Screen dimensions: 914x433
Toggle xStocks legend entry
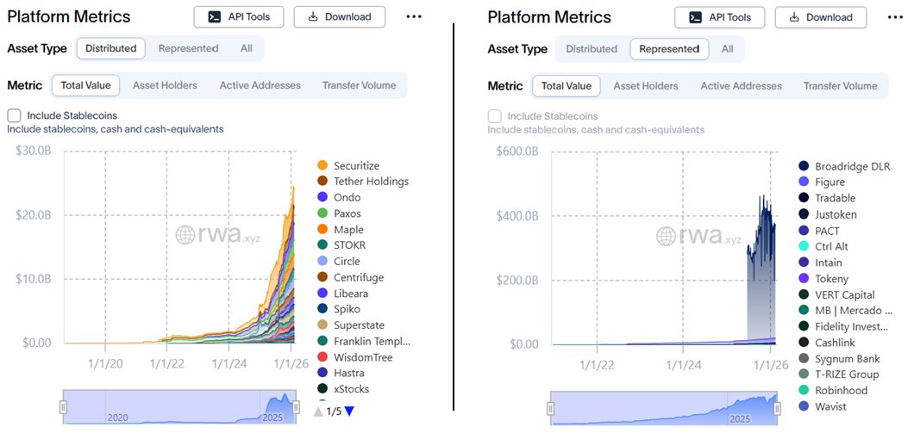[x=343, y=389]
